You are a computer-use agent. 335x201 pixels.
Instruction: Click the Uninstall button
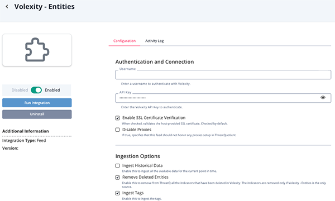37,114
